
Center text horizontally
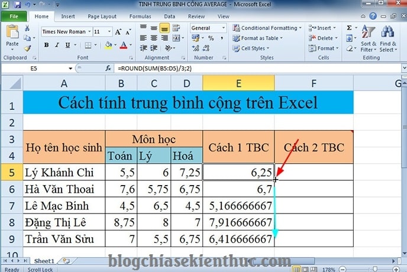tap(154, 38)
